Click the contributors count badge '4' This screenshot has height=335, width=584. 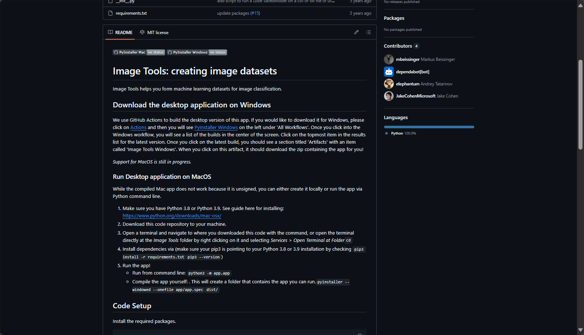point(416,46)
